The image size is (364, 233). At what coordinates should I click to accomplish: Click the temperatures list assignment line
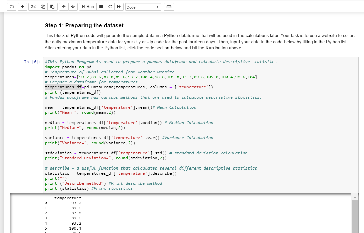151,77
